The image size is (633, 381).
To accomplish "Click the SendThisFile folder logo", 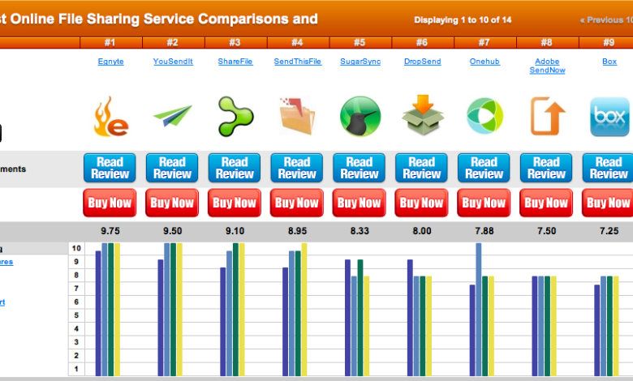I will (297, 116).
